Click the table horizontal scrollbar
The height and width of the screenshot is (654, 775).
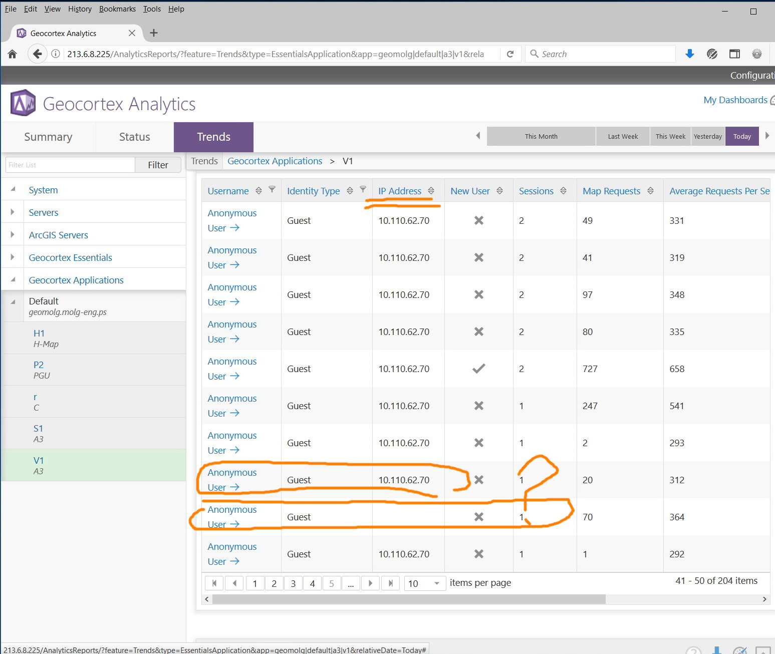pyautogui.click(x=409, y=599)
